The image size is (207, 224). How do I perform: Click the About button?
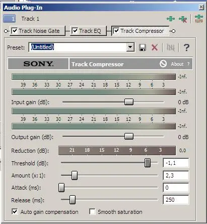point(177,64)
